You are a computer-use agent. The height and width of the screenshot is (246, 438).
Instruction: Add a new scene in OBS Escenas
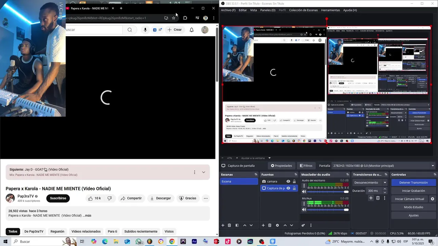[223, 225]
